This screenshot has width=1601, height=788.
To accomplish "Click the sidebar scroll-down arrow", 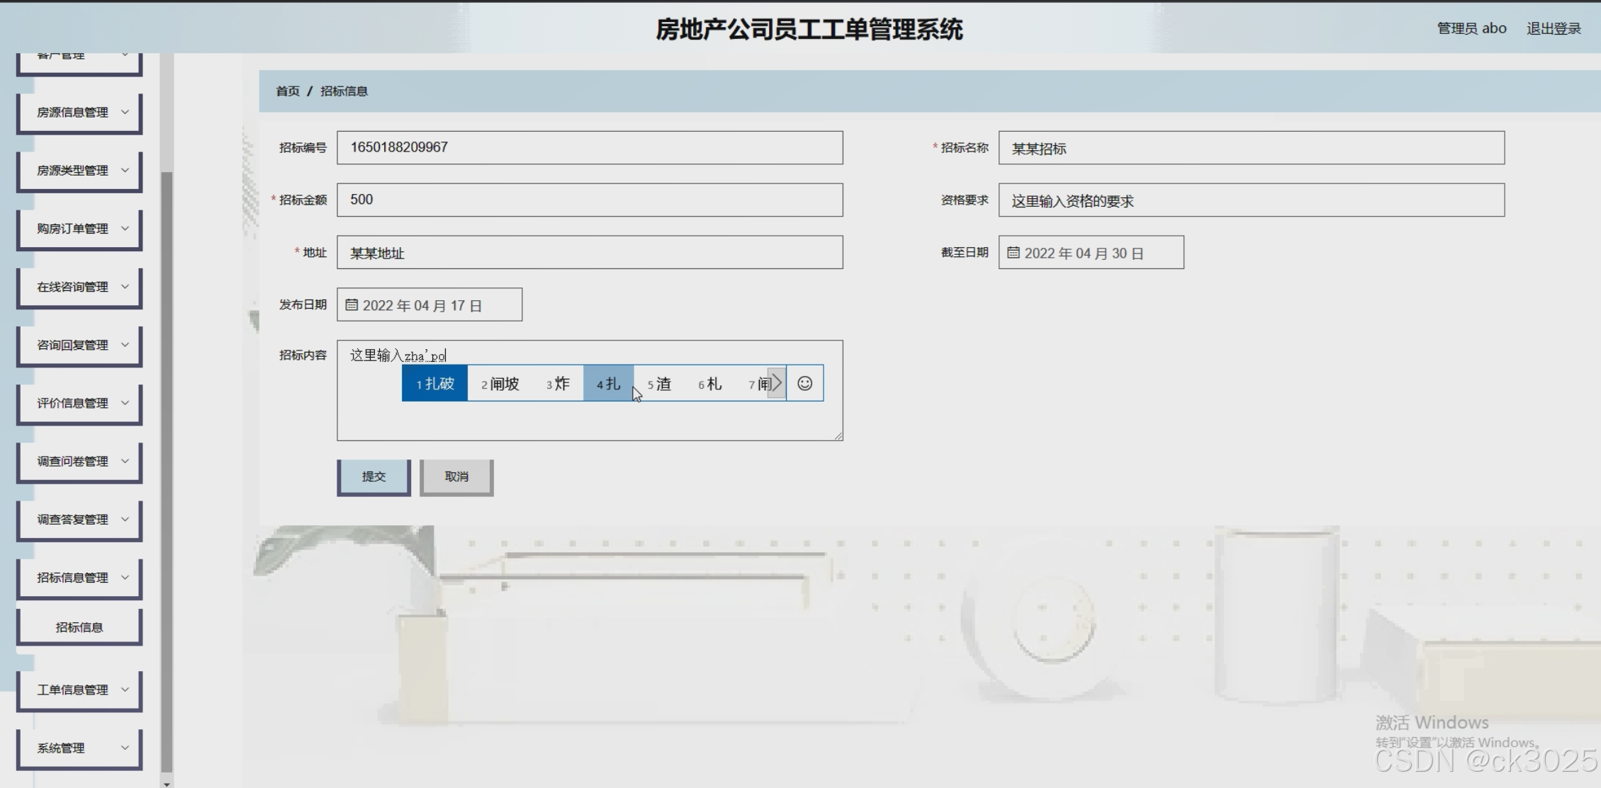I will click(x=167, y=783).
